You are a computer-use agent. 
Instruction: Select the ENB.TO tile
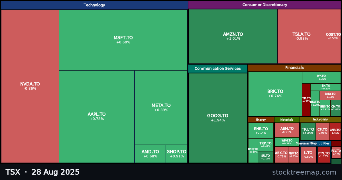coord(261,131)
